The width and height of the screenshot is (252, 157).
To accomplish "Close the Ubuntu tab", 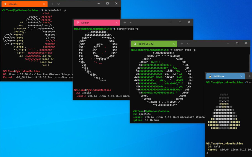I will (44, 4).
